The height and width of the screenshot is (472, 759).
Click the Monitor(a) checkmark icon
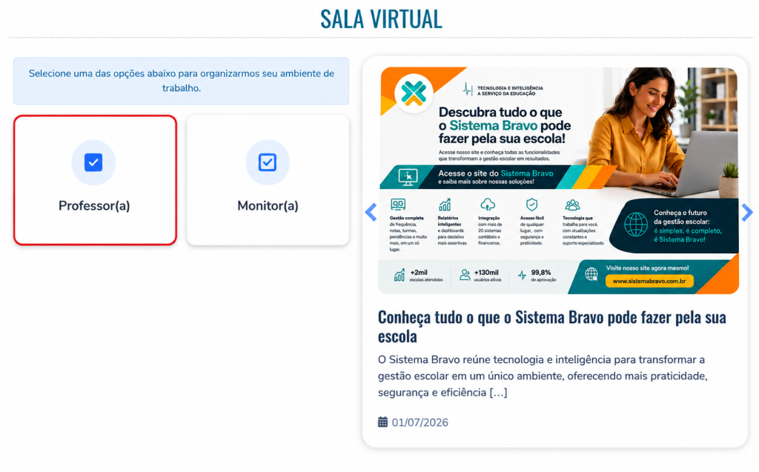267,162
